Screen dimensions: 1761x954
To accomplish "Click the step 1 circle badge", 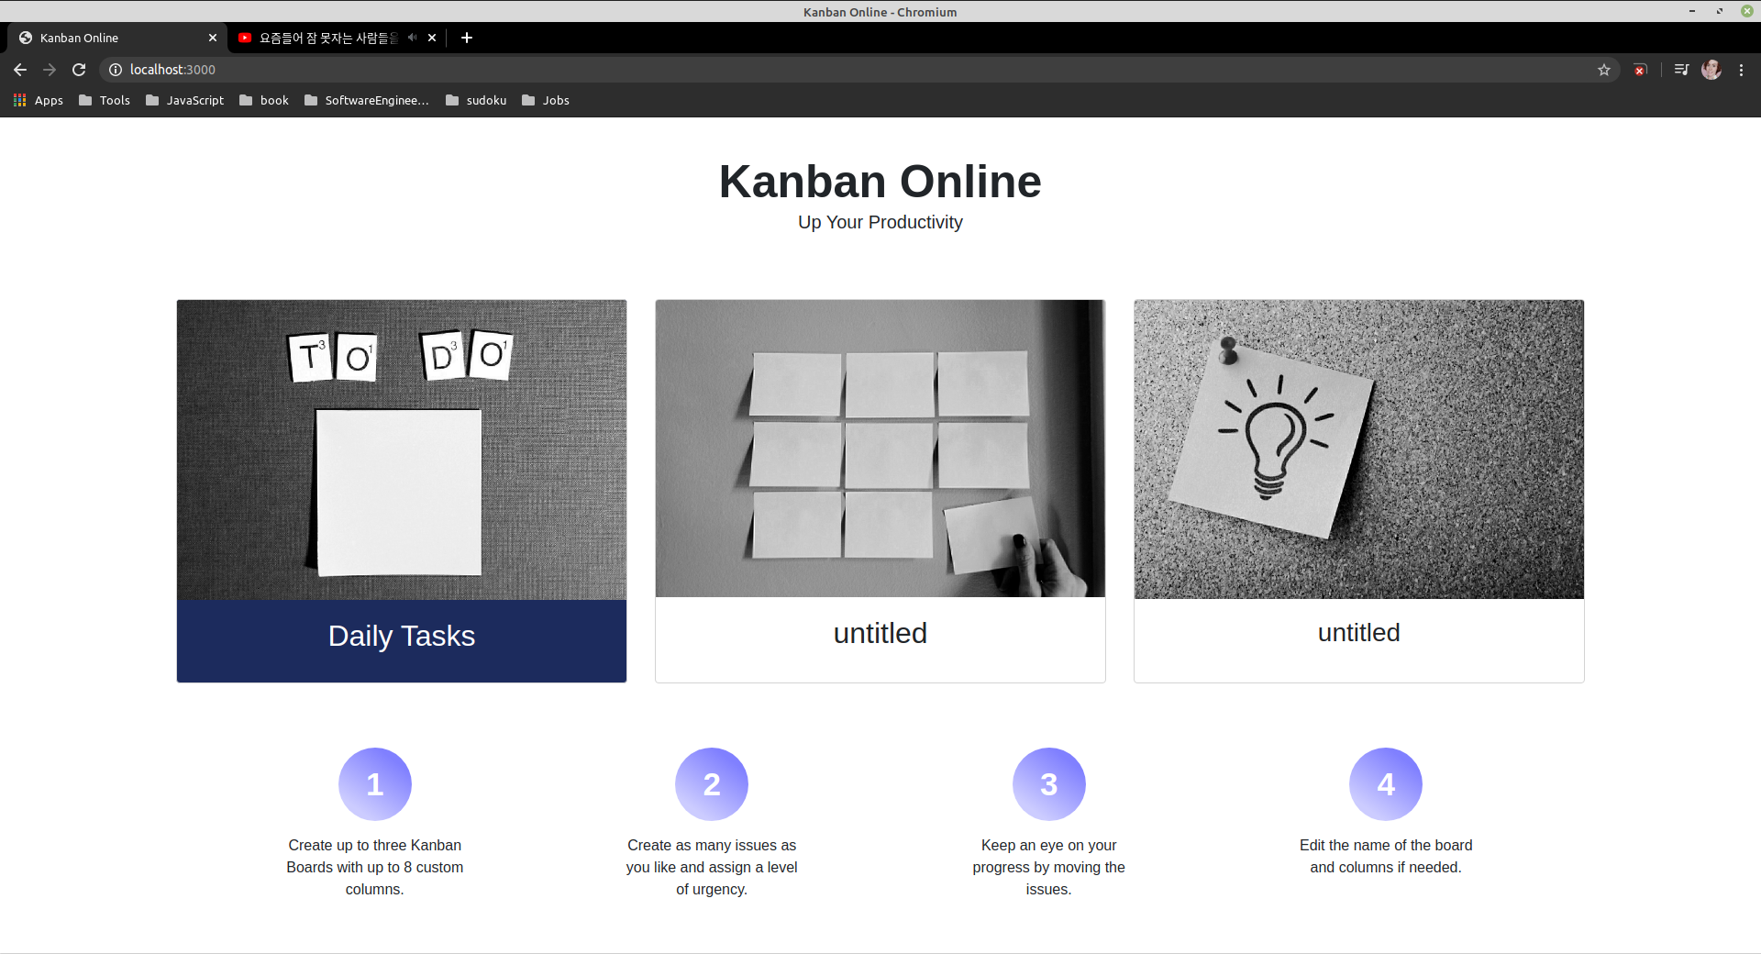I will pyautogui.click(x=375, y=784).
